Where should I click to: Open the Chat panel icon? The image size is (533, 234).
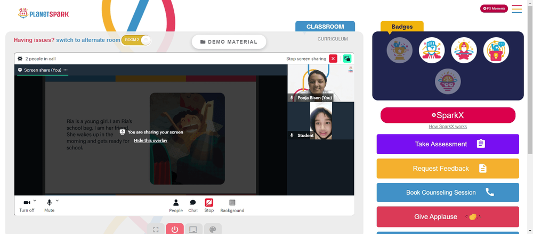tap(193, 206)
